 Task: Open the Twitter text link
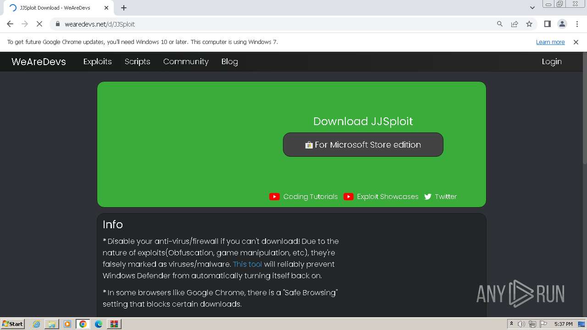(x=446, y=197)
